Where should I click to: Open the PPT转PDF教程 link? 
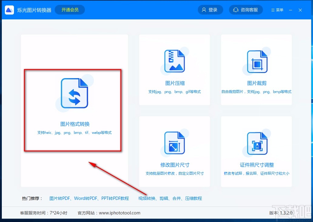[x=116, y=198]
